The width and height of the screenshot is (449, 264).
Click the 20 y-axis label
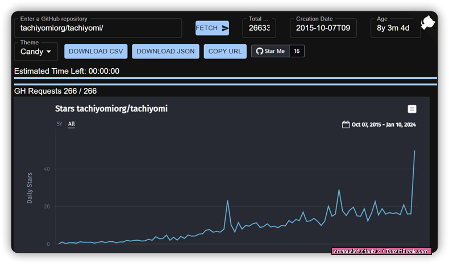[47, 207]
